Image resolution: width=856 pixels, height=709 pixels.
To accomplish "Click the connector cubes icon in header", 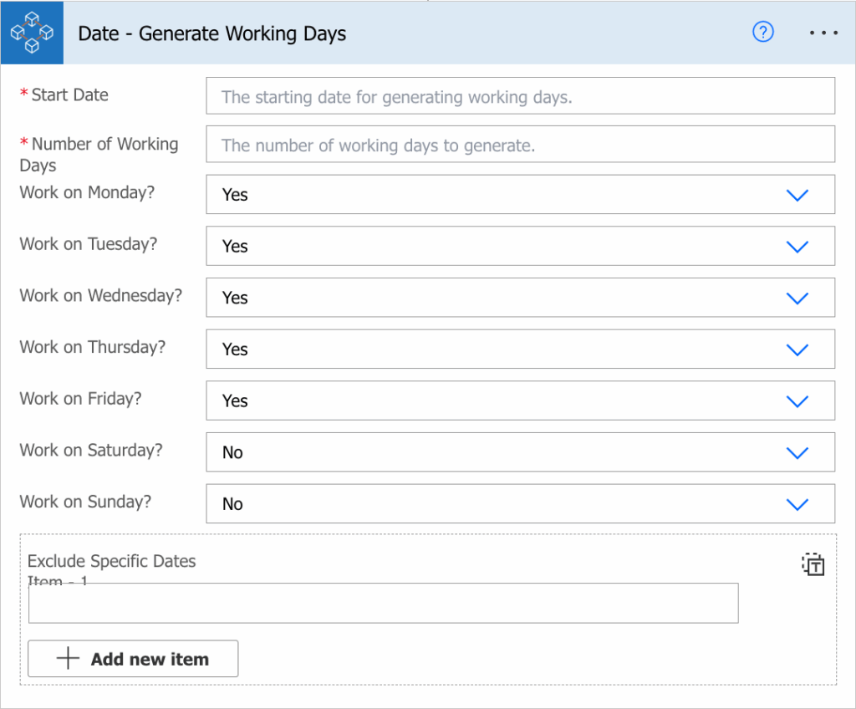I will 32,33.
